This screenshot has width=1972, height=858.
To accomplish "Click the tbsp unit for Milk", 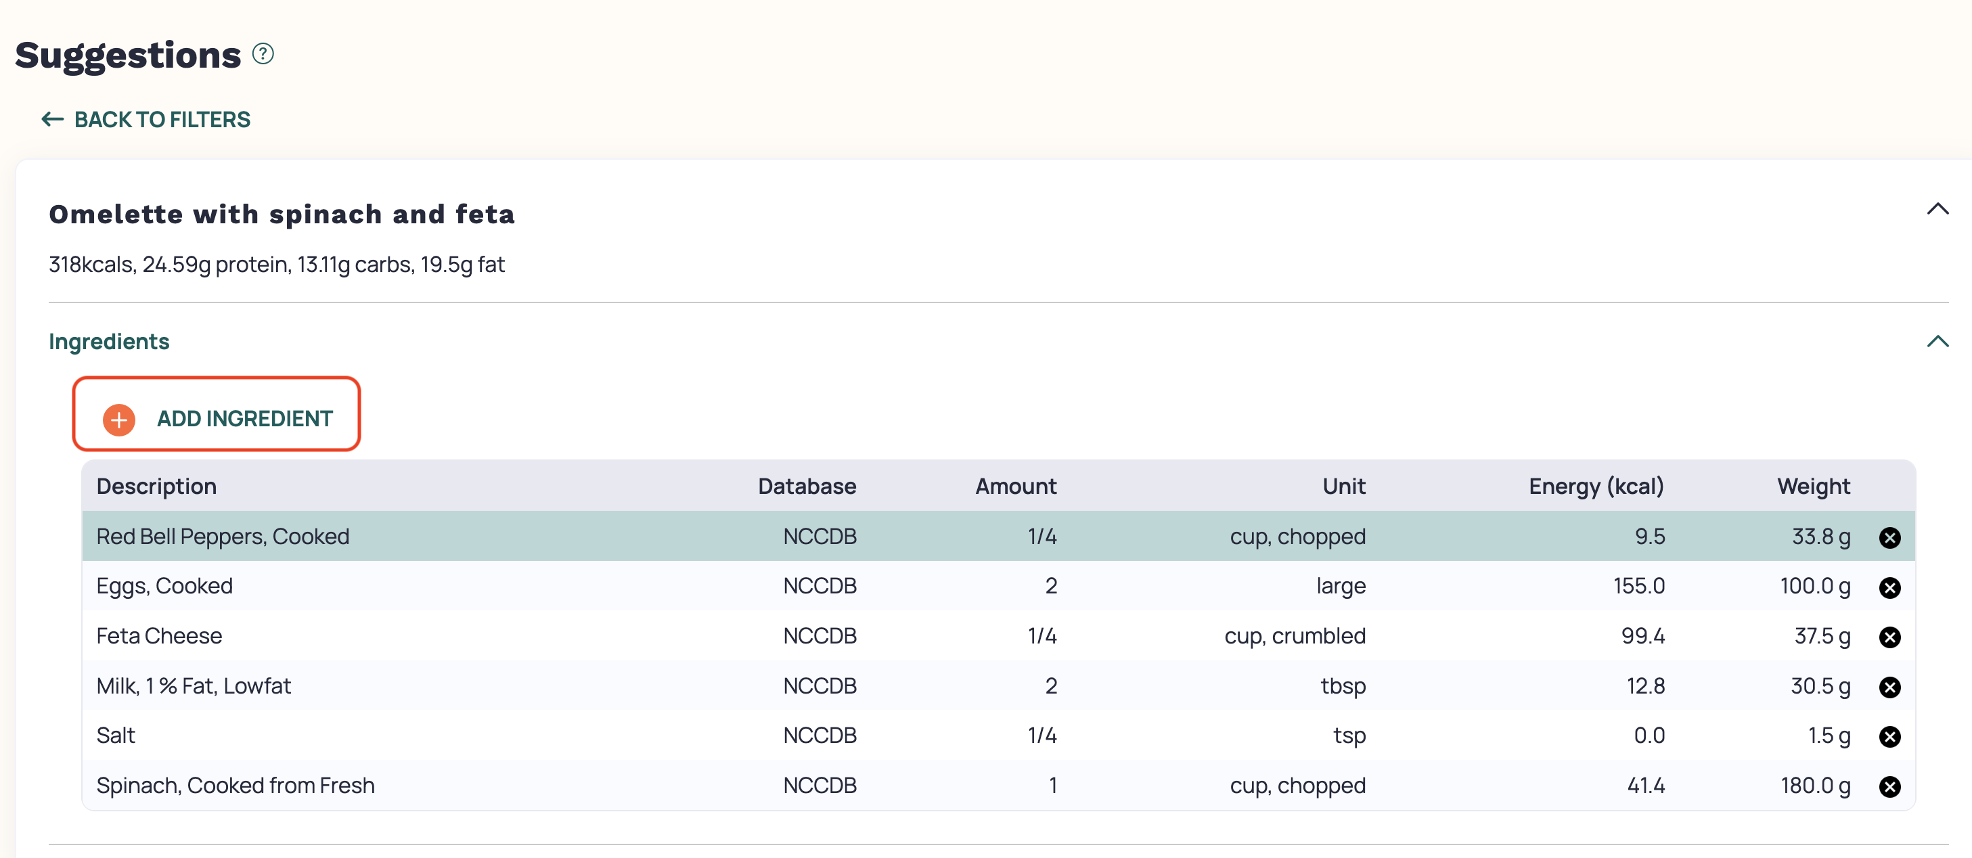I will (x=1343, y=685).
